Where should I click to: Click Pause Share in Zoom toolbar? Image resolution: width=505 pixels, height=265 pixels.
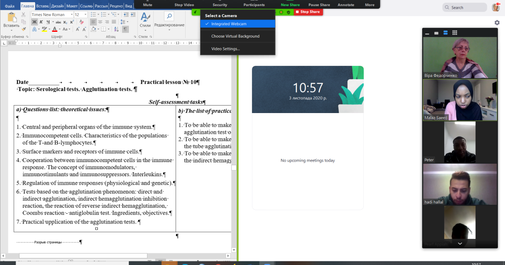319,4
